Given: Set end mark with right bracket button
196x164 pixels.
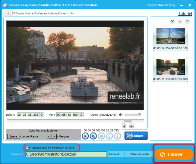Looking at the screenshot, I should [117, 136].
